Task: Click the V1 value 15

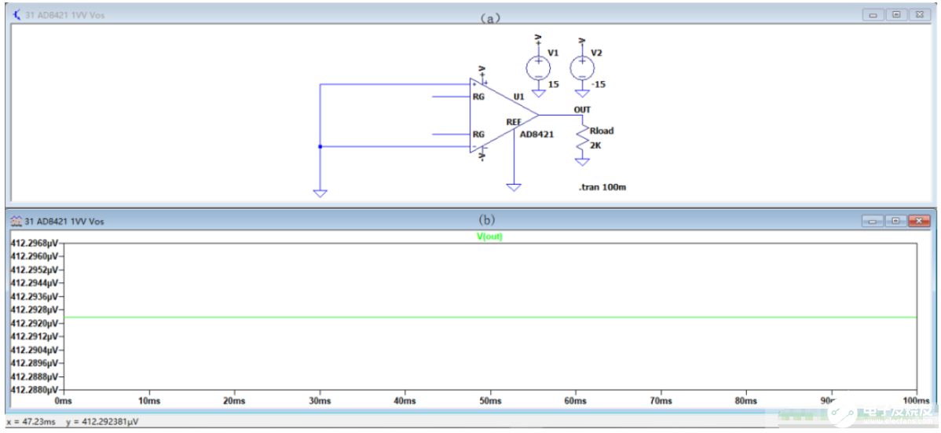Action: [553, 84]
